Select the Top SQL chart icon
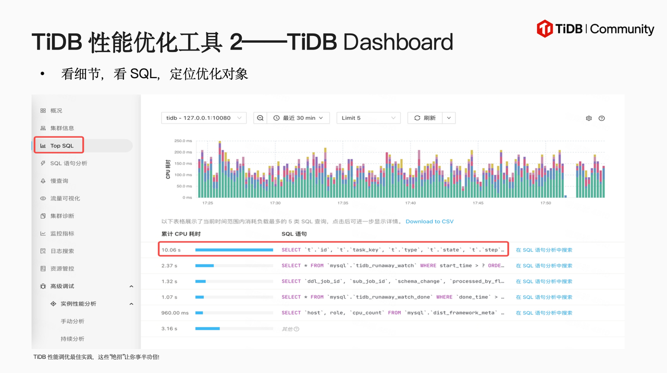The height and width of the screenshot is (373, 667). 43,146
